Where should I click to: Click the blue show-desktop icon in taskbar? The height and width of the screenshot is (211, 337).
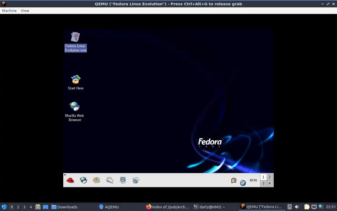46,207
